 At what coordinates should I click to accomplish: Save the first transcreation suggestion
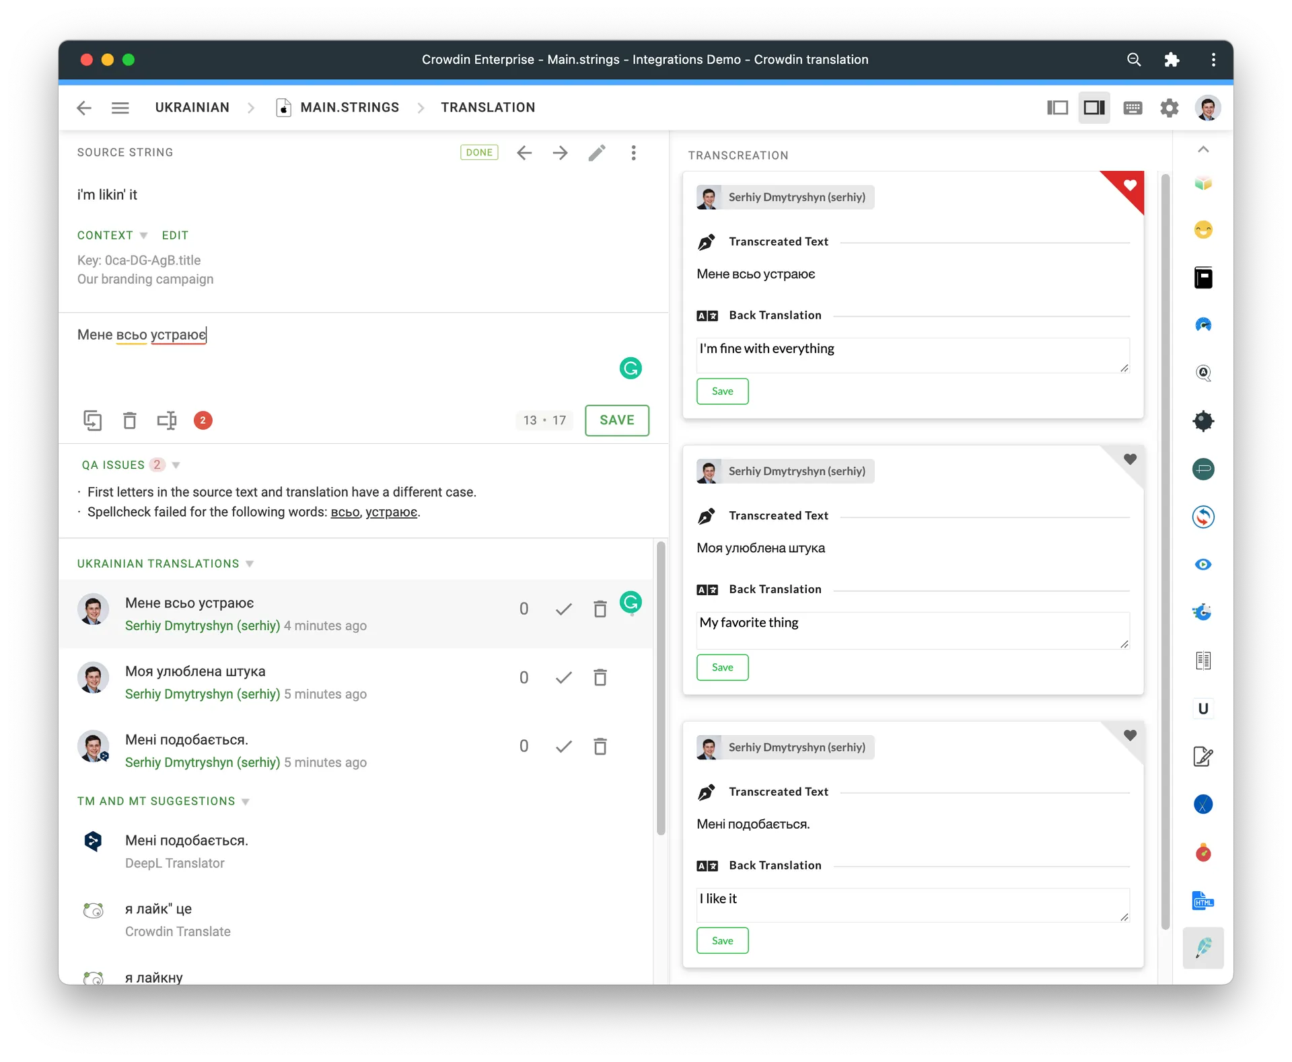tap(722, 391)
